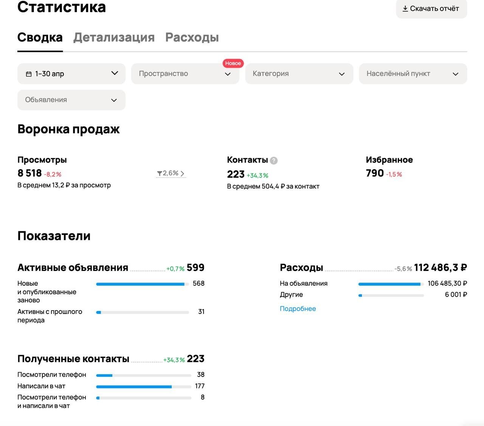The width and height of the screenshot is (484, 426).
Task: Click the text В среднем 504,4 ₽ за контакт
Action: coord(273,187)
